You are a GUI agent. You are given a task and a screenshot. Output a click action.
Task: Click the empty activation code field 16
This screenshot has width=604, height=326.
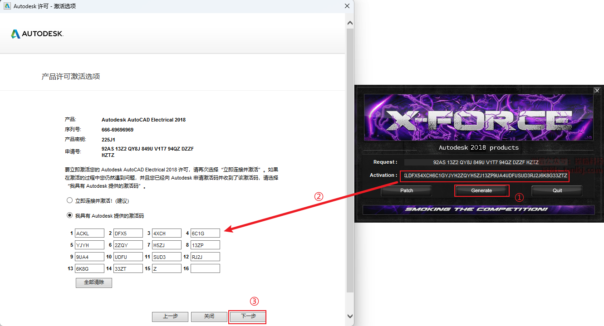[x=205, y=268]
